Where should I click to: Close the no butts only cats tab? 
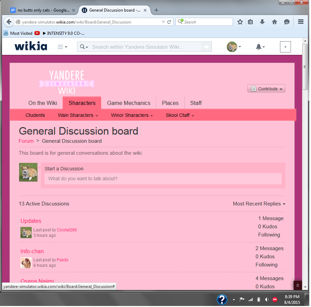pos(73,10)
